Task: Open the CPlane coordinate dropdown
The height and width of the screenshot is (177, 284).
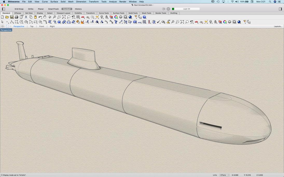Action: click(225, 175)
